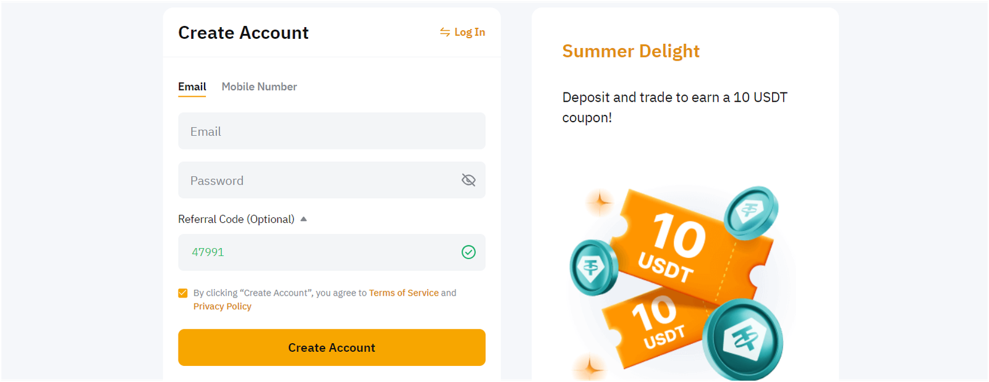This screenshot has width=989, height=382.
Task: Show the password using the eye icon
Action: click(469, 180)
